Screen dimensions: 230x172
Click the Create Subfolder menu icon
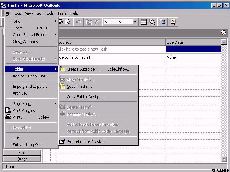(62, 69)
